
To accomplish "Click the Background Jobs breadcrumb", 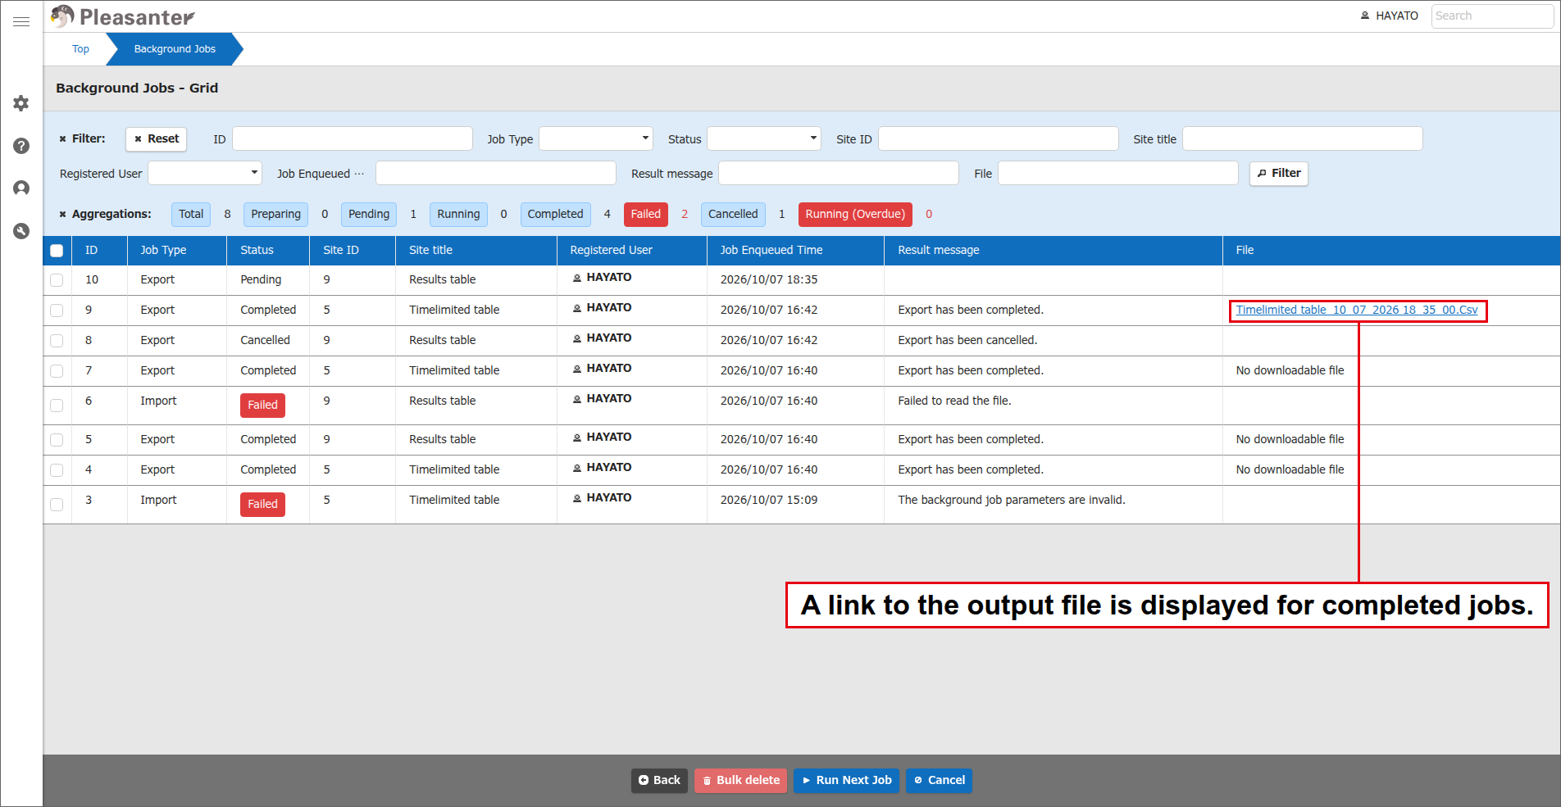I will click(175, 49).
